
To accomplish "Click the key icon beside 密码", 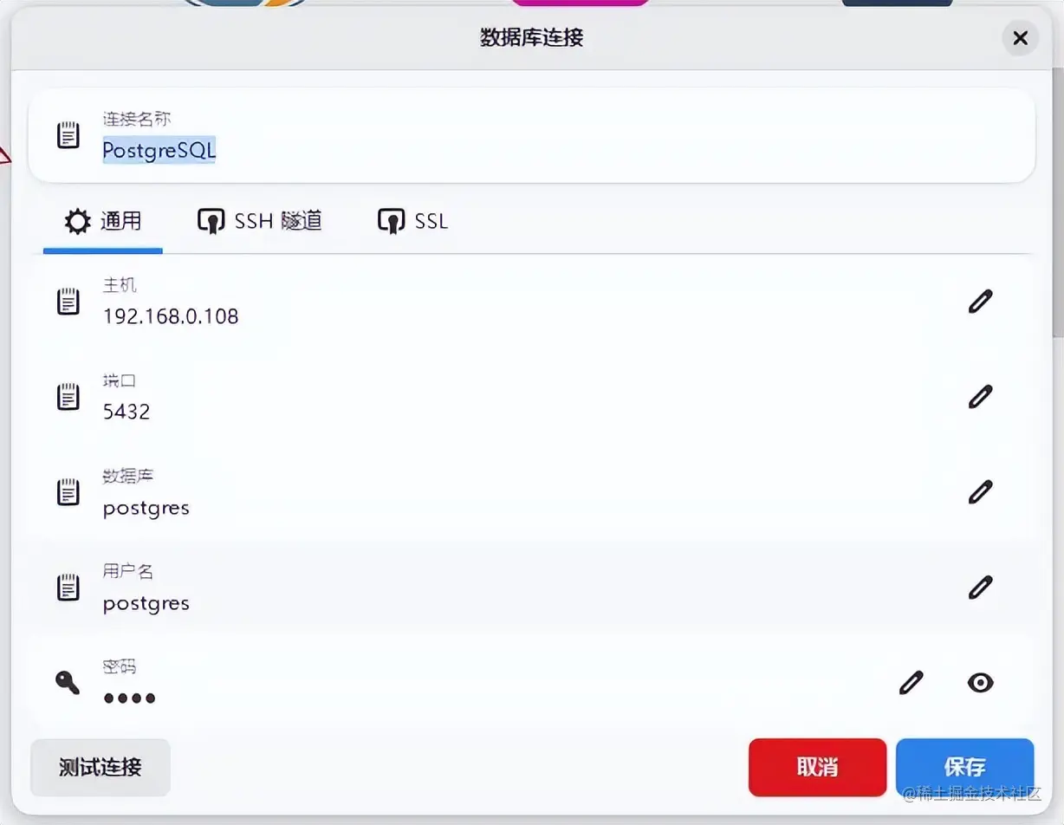I will point(68,683).
